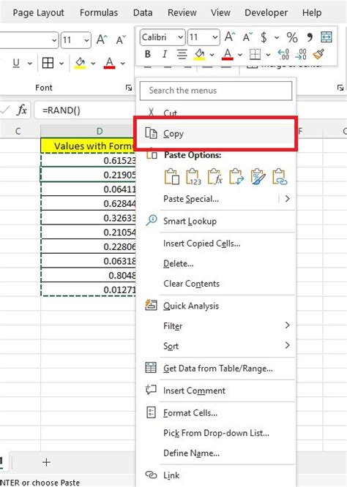
Task: Click the Paste Transpose icon
Action: [236, 177]
